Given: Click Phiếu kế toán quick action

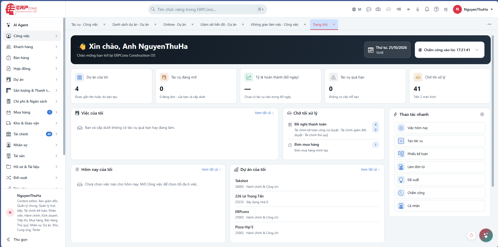Looking at the screenshot, I should point(440,154).
